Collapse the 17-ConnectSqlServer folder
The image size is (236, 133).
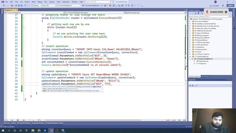click(190, 57)
